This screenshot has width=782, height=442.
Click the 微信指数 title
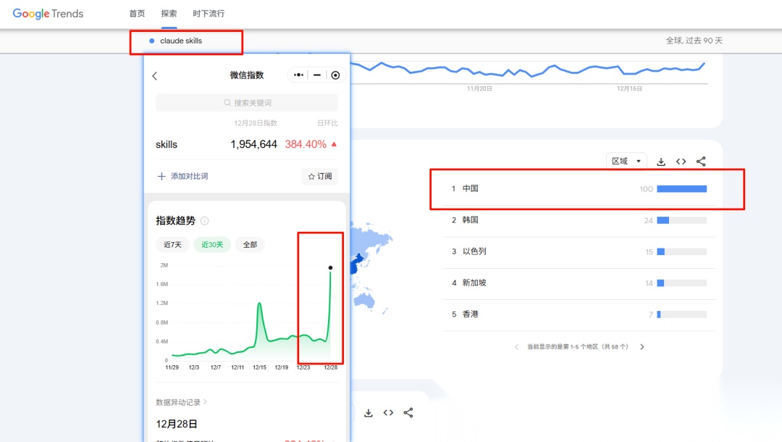pos(247,75)
